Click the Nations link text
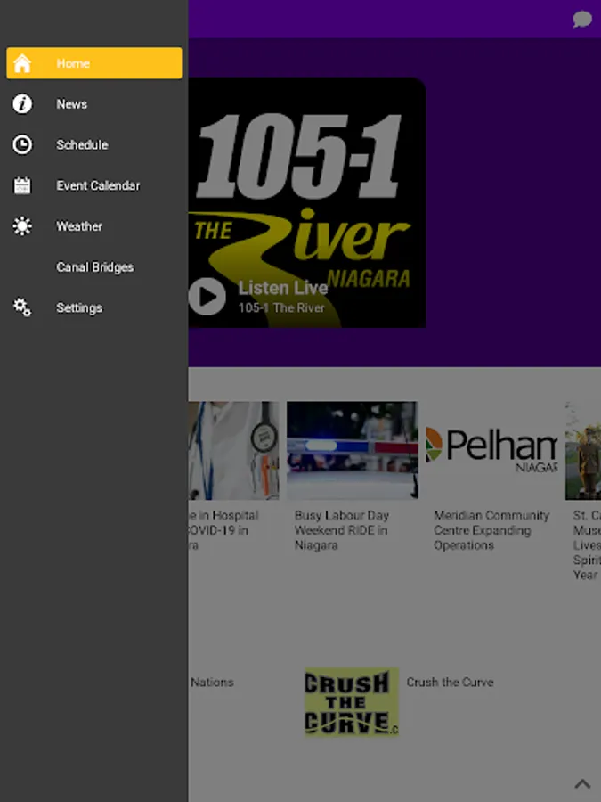 (212, 683)
